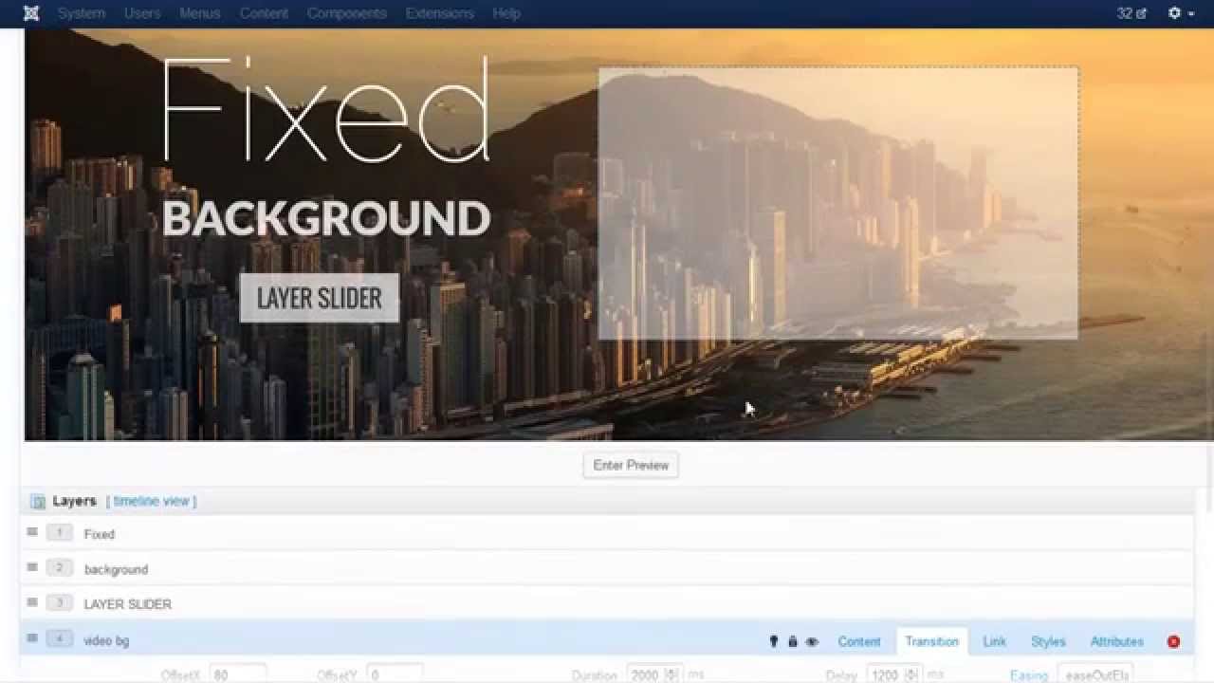Screen dimensions: 1214x683
Task: Select the translucent video bg layer on canvas
Action: (x=838, y=203)
